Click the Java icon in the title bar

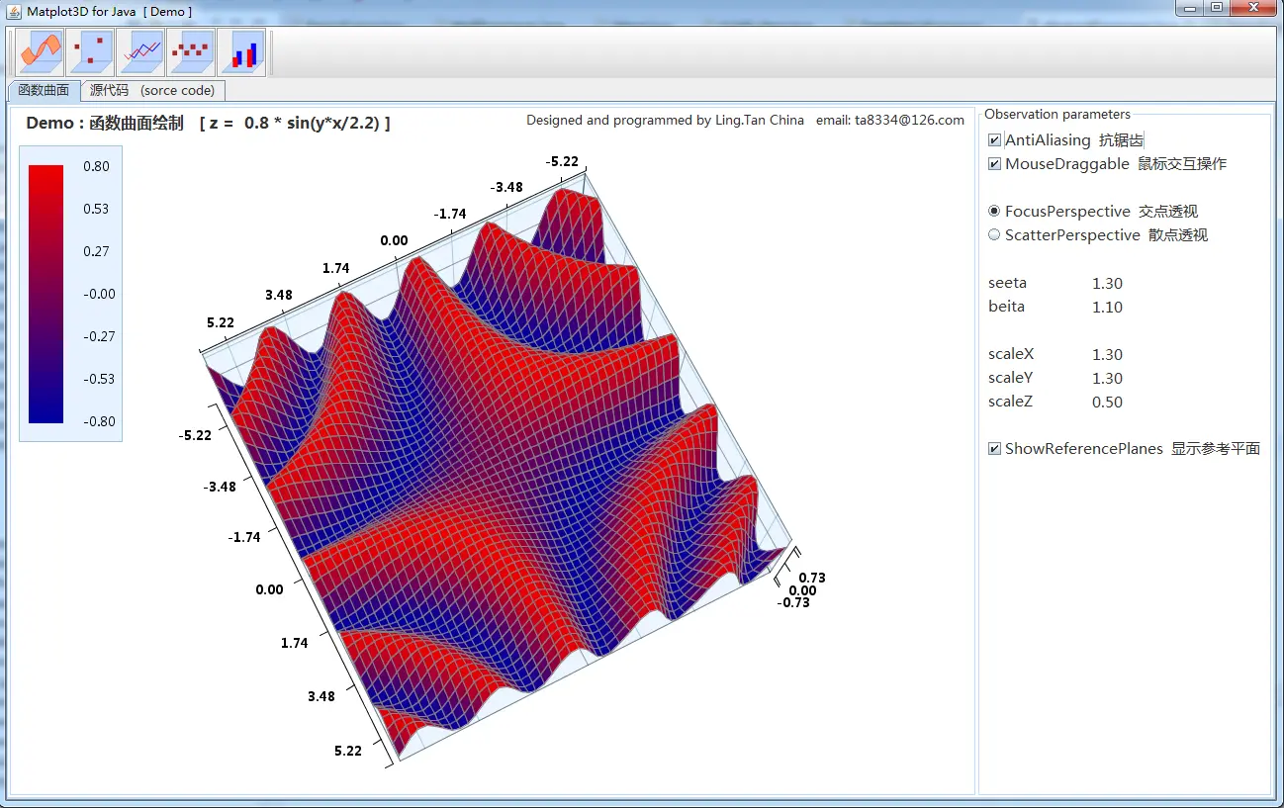[x=15, y=11]
